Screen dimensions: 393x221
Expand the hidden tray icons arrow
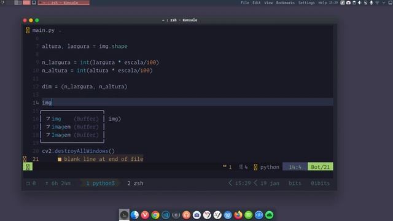coord(383,2)
